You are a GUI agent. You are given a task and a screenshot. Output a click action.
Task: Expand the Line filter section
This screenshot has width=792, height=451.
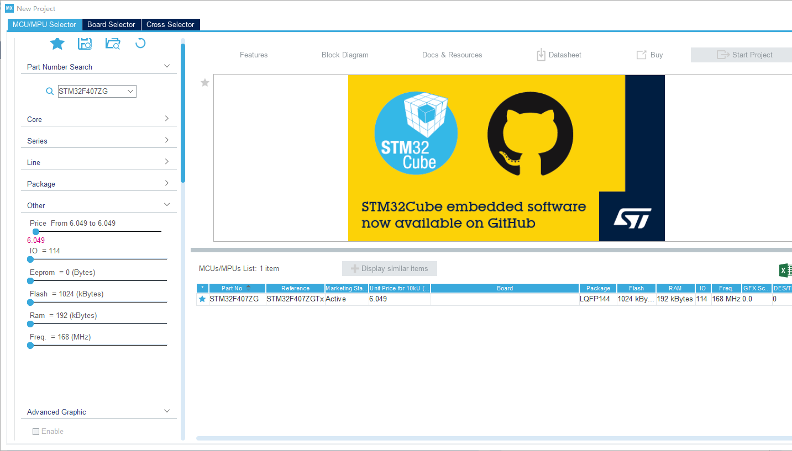click(x=167, y=162)
